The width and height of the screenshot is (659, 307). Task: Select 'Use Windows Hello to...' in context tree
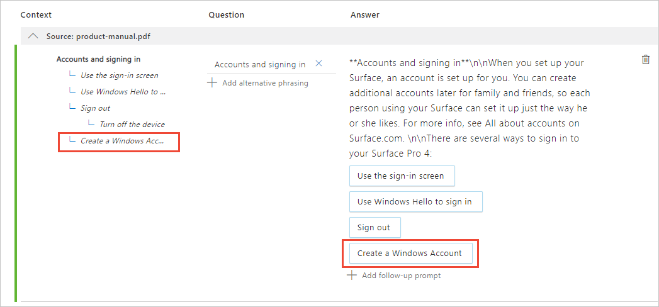(123, 92)
